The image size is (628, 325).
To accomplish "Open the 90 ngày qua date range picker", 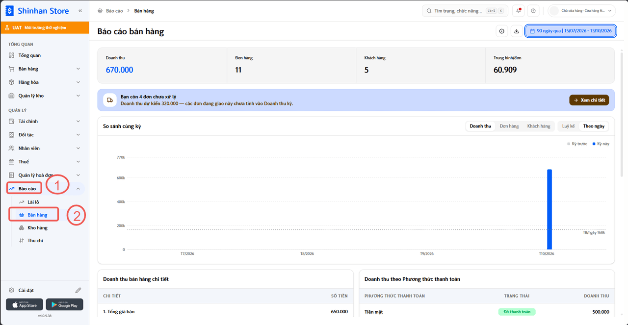I will [570, 31].
